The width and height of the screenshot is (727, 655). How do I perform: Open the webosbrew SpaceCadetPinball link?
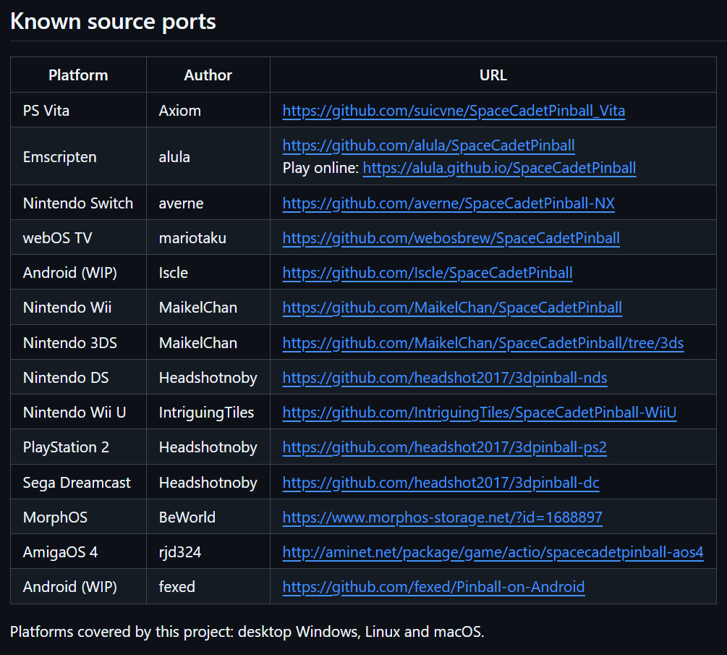coord(451,238)
